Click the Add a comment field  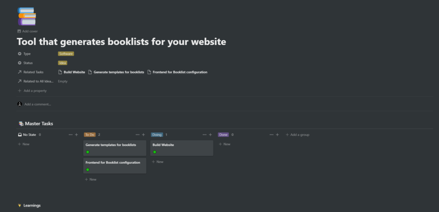click(38, 104)
